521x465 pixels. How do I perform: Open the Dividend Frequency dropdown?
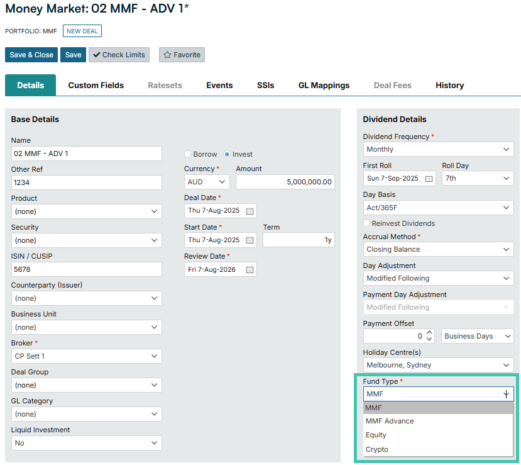[x=438, y=149]
